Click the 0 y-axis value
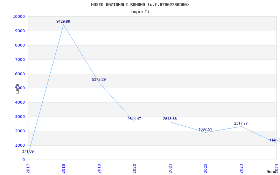280x175 pixels. (23, 160)
